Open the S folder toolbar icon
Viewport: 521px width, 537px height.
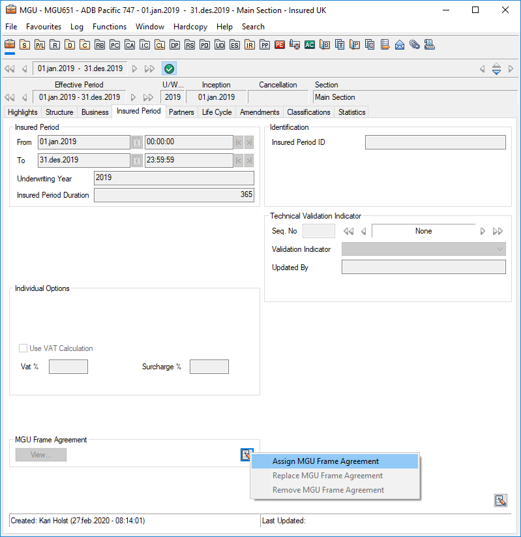pos(25,45)
